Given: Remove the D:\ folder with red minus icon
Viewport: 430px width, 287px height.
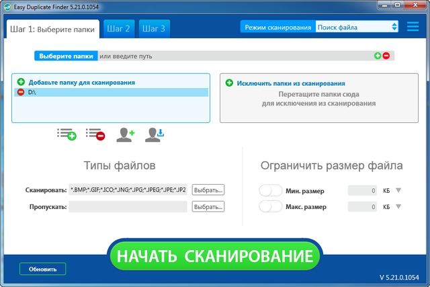Looking at the screenshot, I should point(21,92).
